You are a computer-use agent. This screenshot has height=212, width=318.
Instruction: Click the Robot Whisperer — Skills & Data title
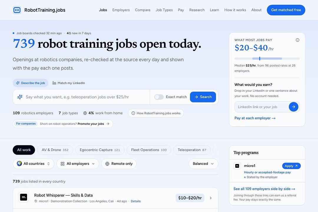pyautogui.click(x=63, y=196)
